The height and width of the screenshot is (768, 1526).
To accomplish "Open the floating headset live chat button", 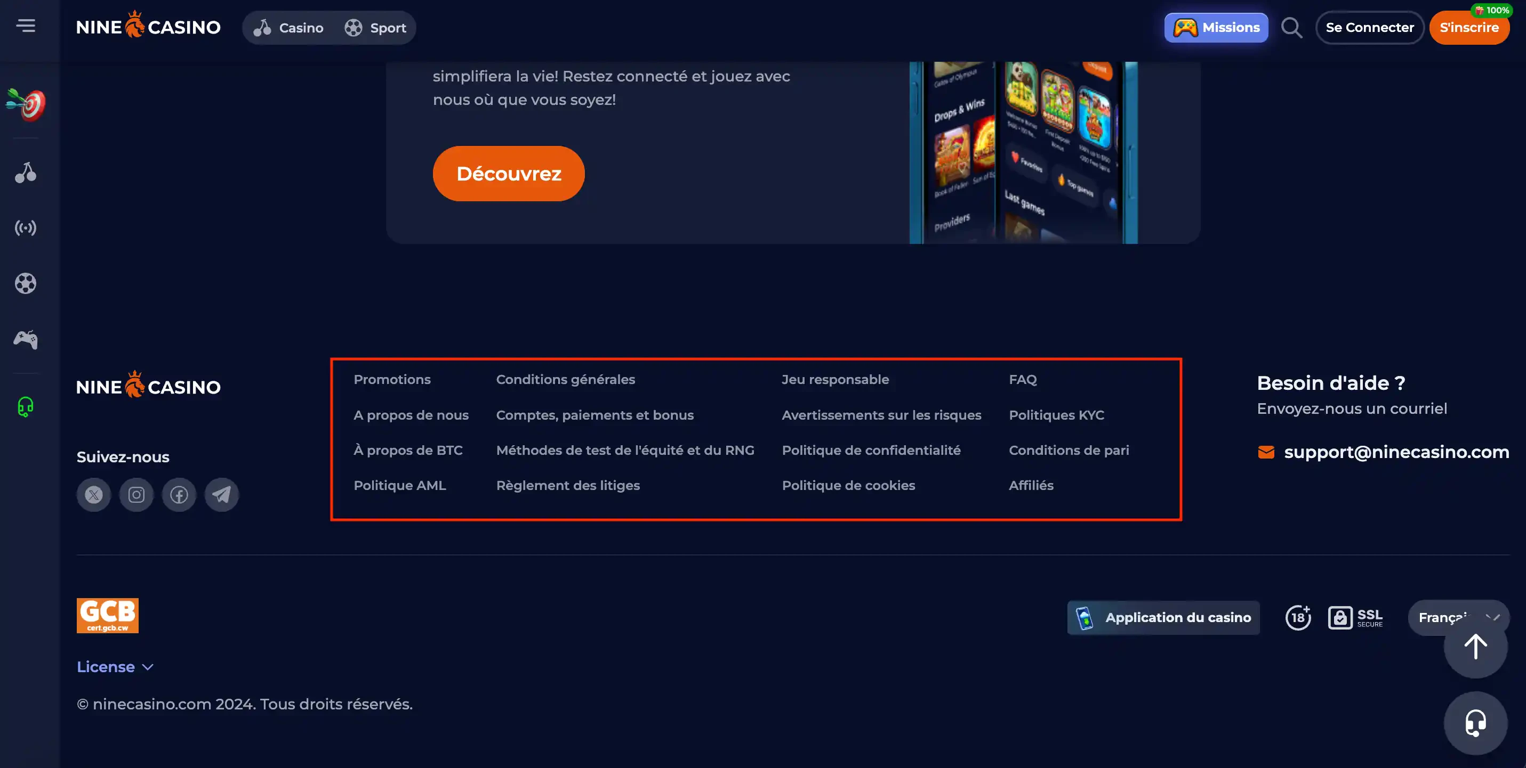I will (x=1475, y=722).
